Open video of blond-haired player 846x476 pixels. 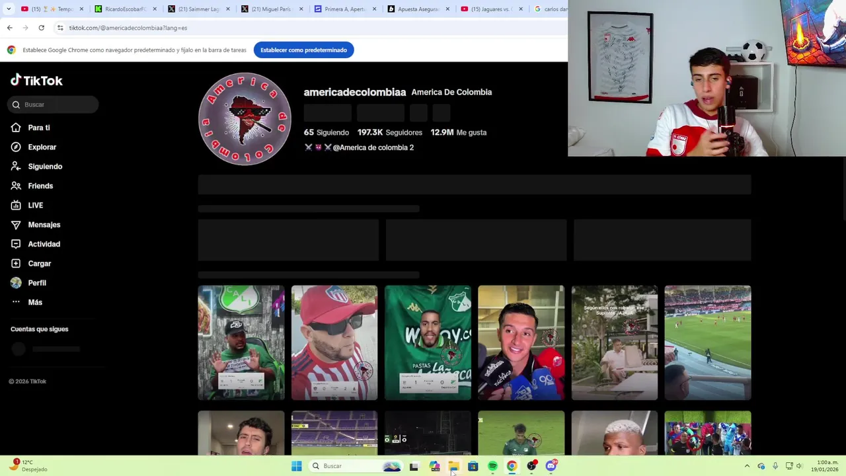[614, 433]
